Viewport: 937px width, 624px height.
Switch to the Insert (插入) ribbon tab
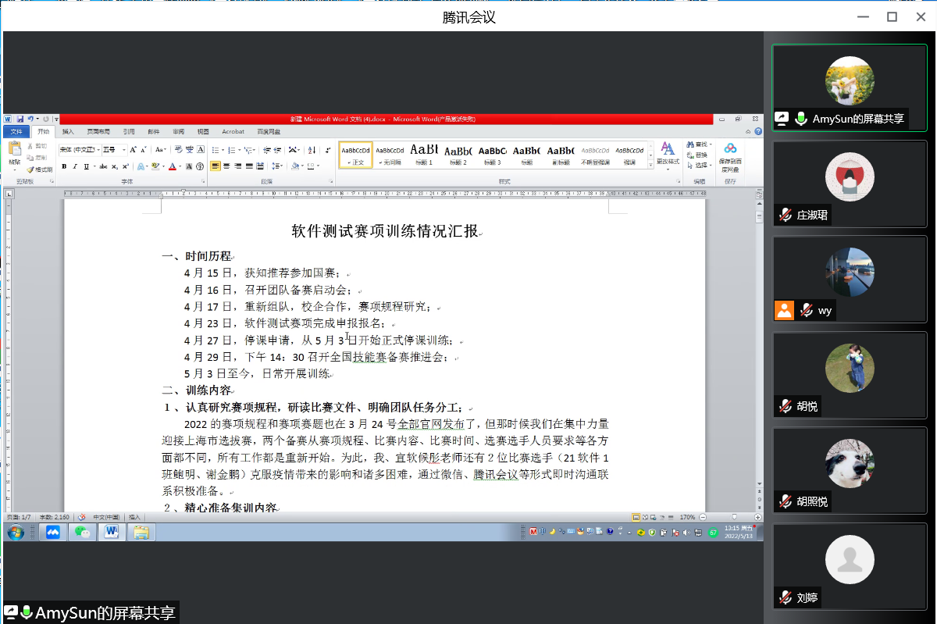[x=68, y=131]
